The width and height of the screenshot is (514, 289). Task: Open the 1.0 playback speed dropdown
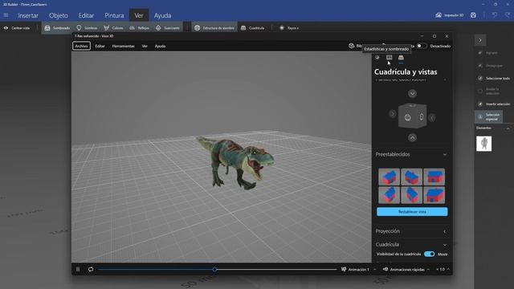(x=443, y=270)
